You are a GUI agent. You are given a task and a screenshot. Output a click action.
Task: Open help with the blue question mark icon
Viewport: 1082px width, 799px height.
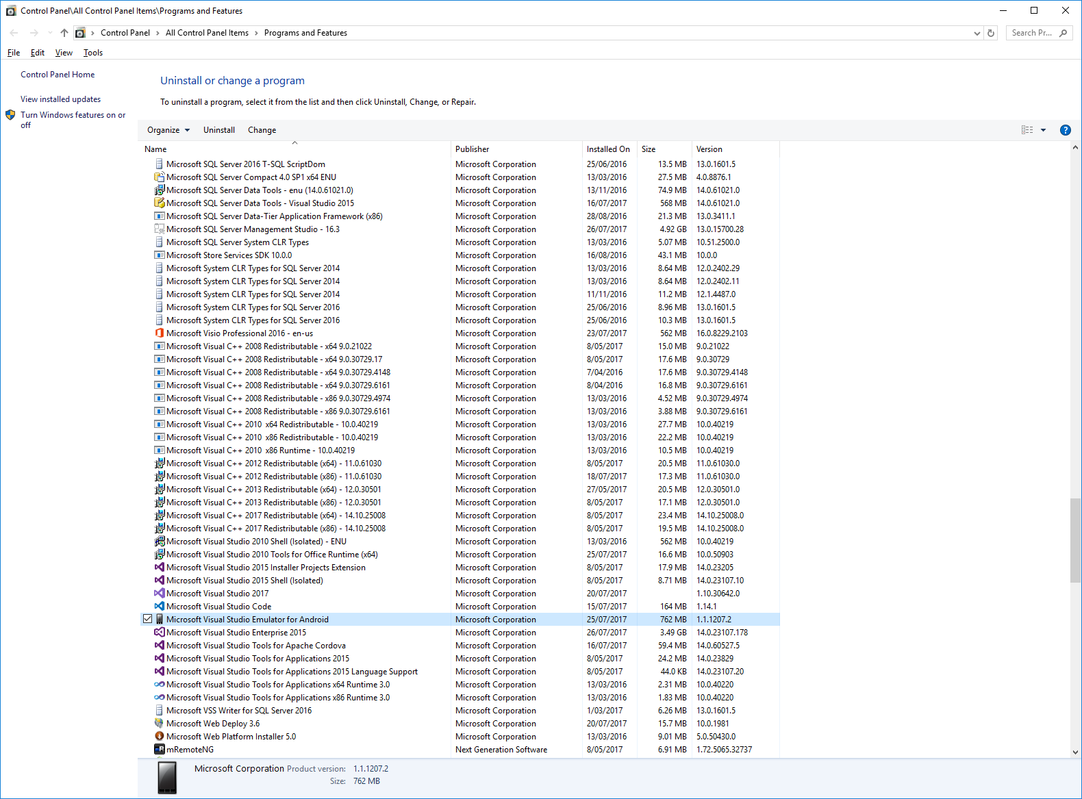(1065, 130)
